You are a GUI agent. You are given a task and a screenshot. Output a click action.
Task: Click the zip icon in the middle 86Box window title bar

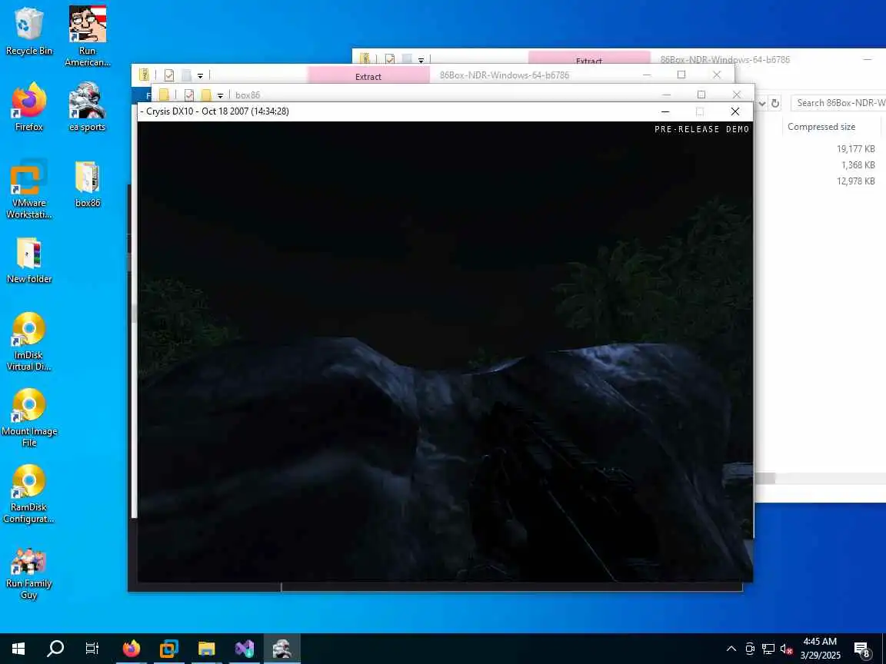[x=145, y=75]
